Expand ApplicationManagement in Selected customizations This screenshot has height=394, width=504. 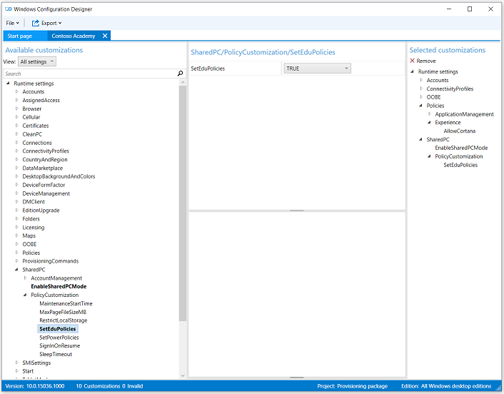[x=430, y=114]
